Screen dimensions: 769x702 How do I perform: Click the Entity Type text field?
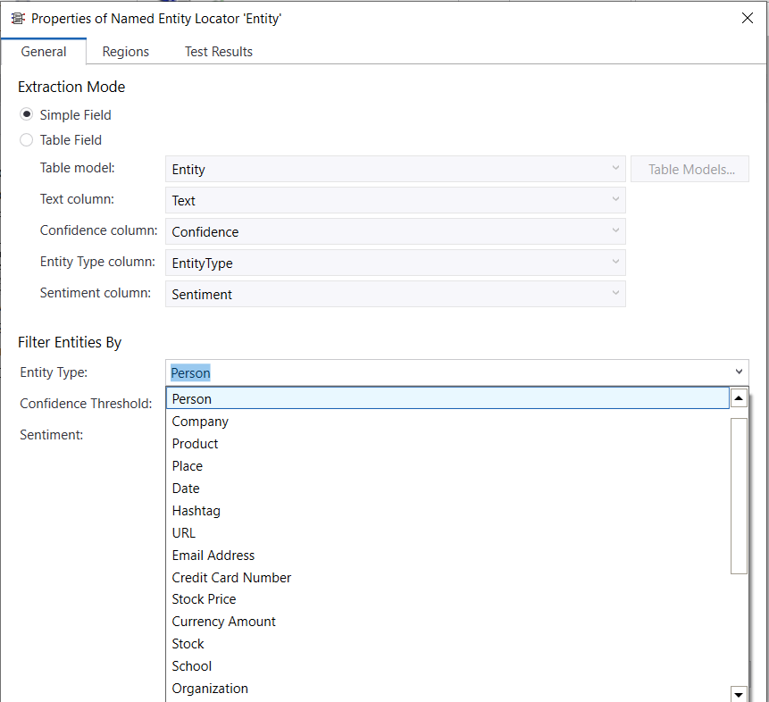(x=447, y=372)
